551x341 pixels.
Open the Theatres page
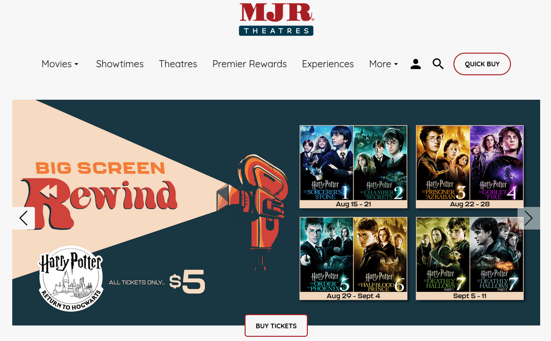click(178, 64)
